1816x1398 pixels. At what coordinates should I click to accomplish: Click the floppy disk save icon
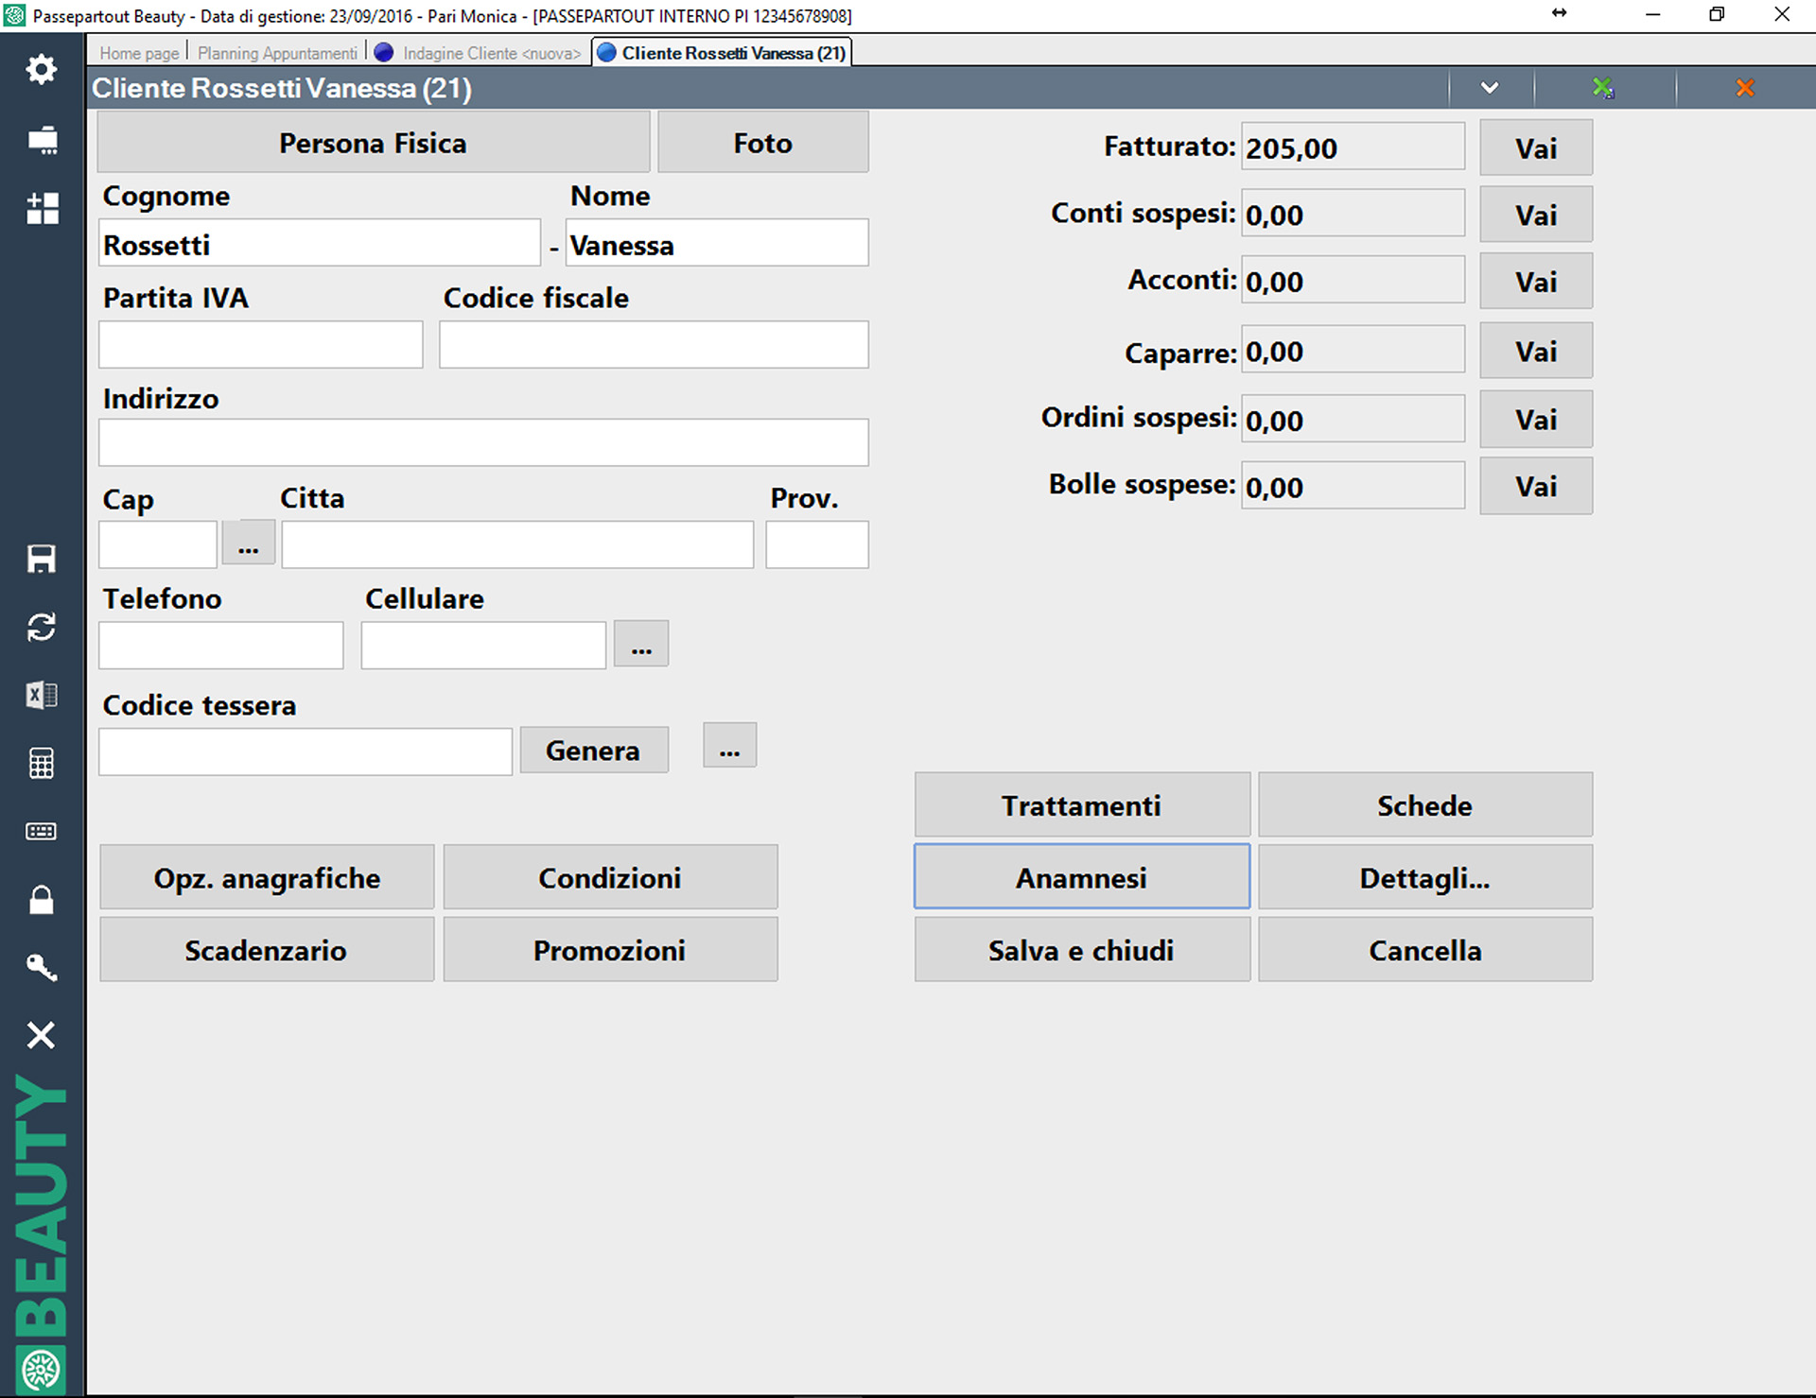(x=42, y=559)
